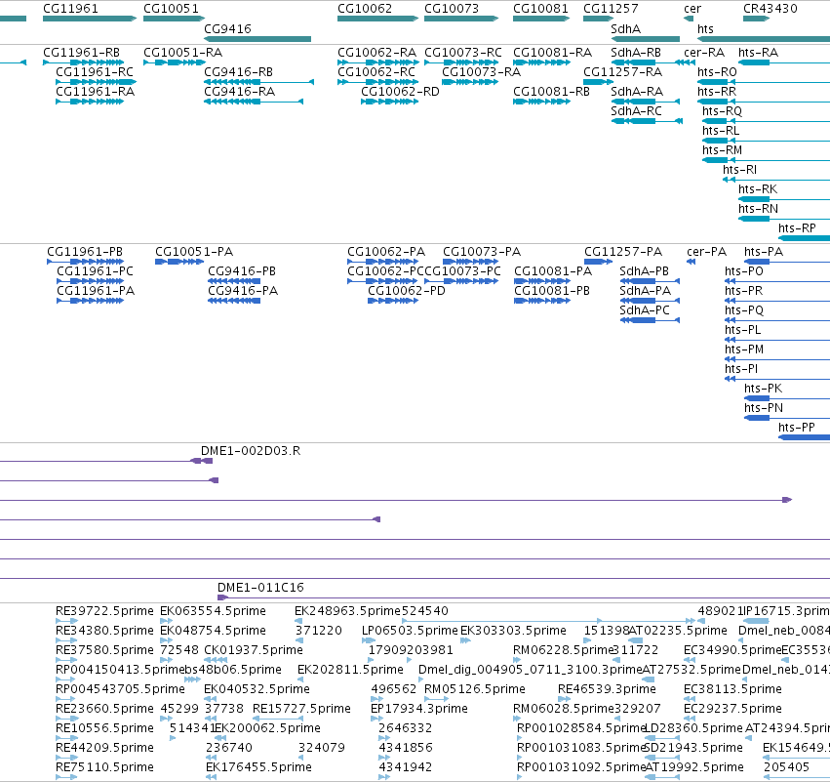This screenshot has width=830, height=782.
Task: Open EST label RM06228.5prime
Action: [563, 650]
